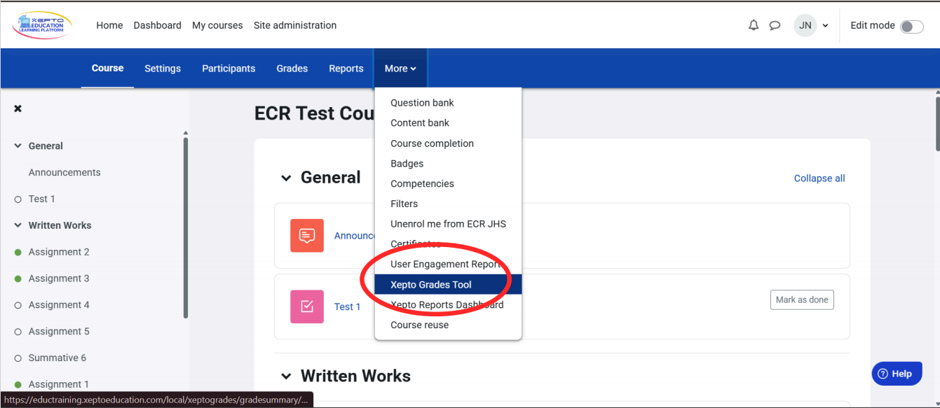Collapse Written Works in course index

pyautogui.click(x=18, y=225)
